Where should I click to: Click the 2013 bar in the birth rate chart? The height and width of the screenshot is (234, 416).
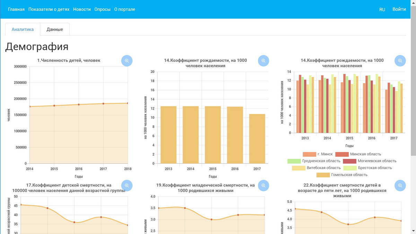coord(168,135)
